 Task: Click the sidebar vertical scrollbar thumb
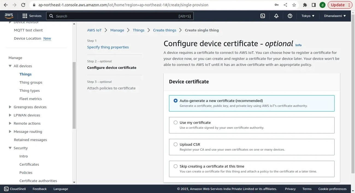(74, 95)
